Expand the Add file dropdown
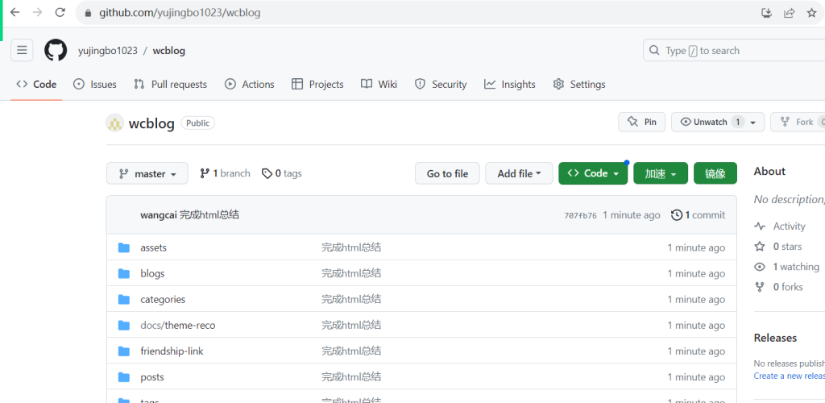The image size is (825, 403). 519,173
